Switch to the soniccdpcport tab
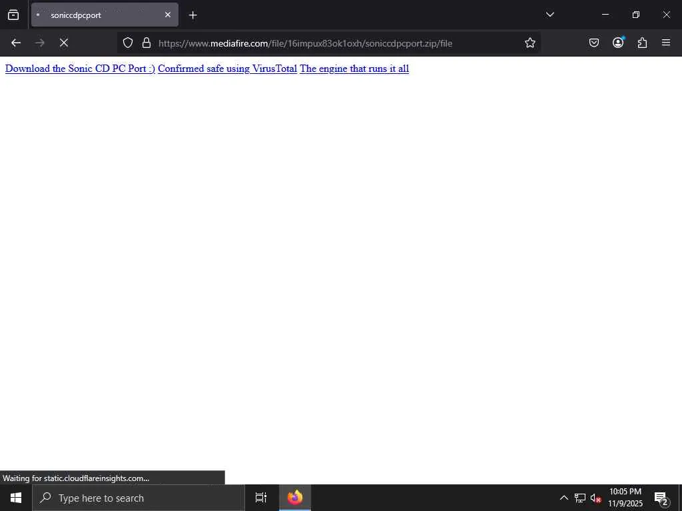Screen dimensions: 682x511 (105, 15)
